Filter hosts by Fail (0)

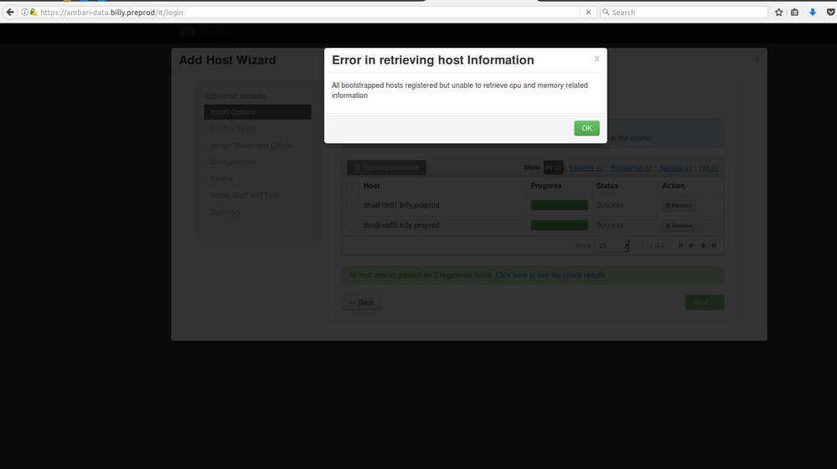[708, 167]
